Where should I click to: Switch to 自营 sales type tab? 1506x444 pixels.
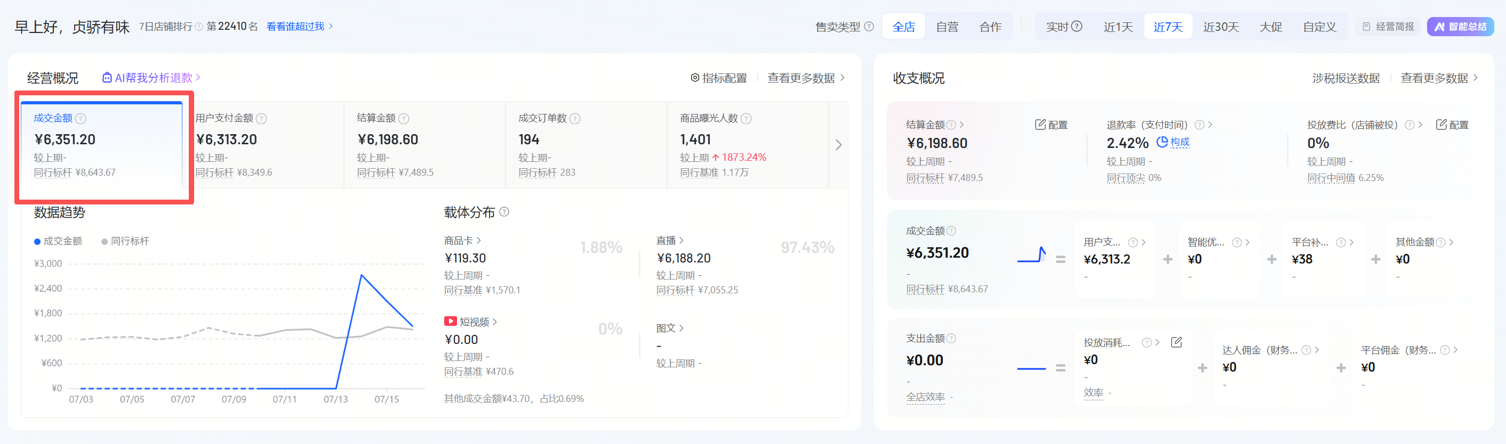click(947, 27)
